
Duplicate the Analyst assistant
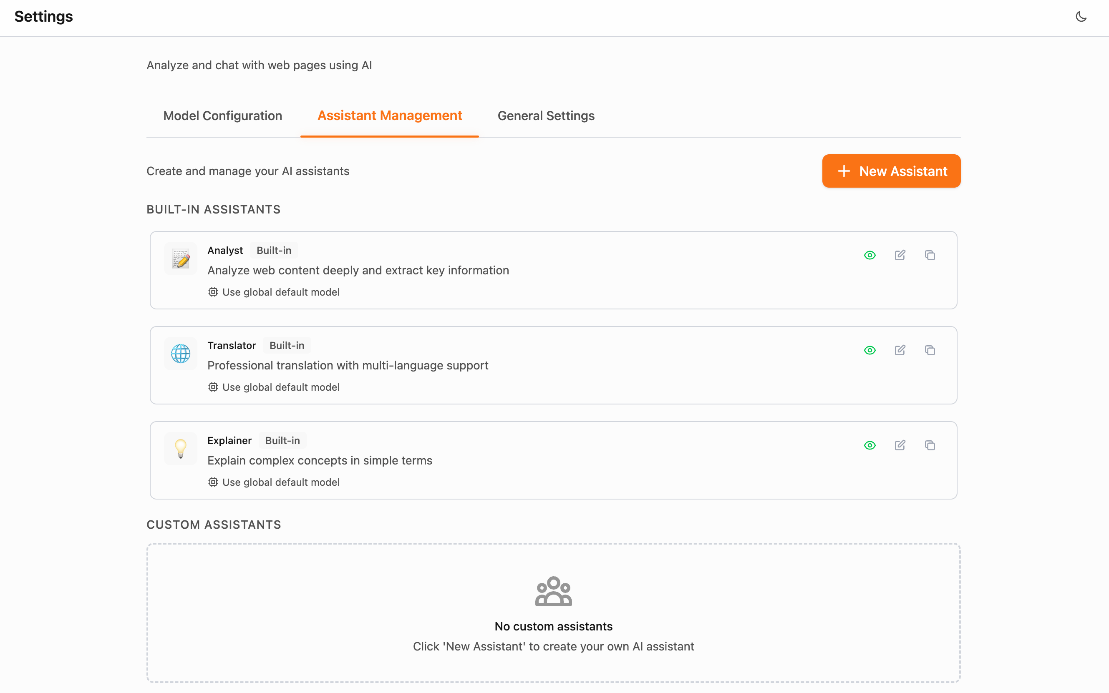pyautogui.click(x=930, y=255)
